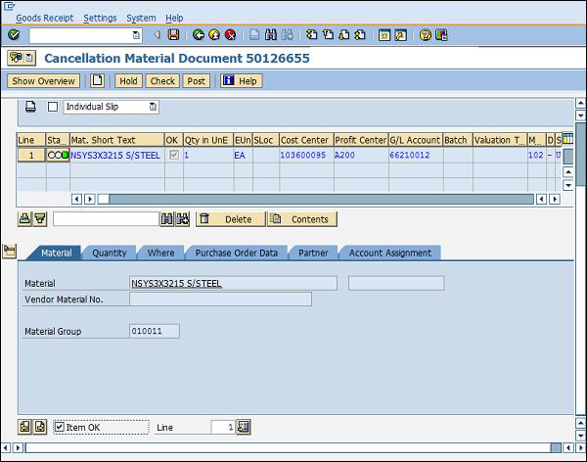The height and width of the screenshot is (462, 587).
Task: Open the Goods Receipt menu
Action: click(x=42, y=18)
